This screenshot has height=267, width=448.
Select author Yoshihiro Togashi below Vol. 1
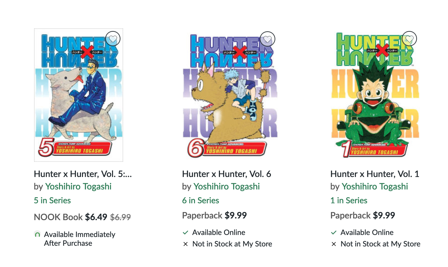point(375,186)
